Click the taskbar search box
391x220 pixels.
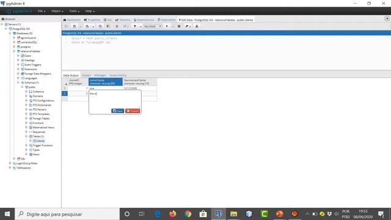[x=67, y=214]
